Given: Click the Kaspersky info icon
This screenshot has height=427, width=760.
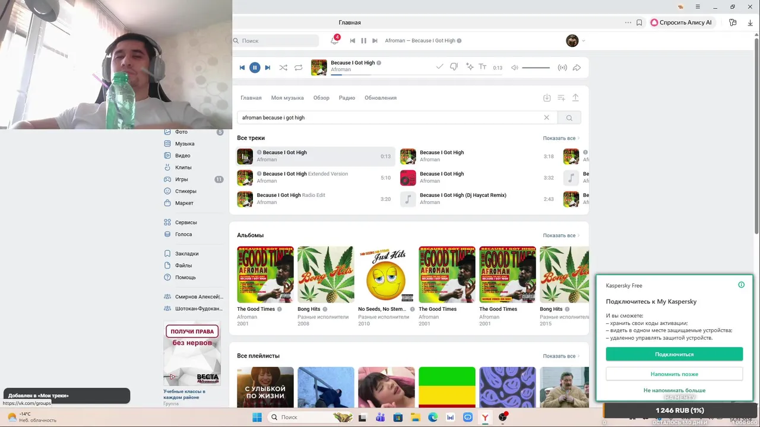Looking at the screenshot, I should coord(741,285).
